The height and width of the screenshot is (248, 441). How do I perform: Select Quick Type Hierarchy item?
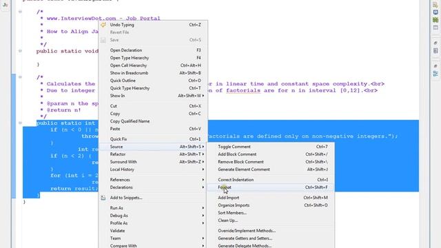(x=153, y=88)
